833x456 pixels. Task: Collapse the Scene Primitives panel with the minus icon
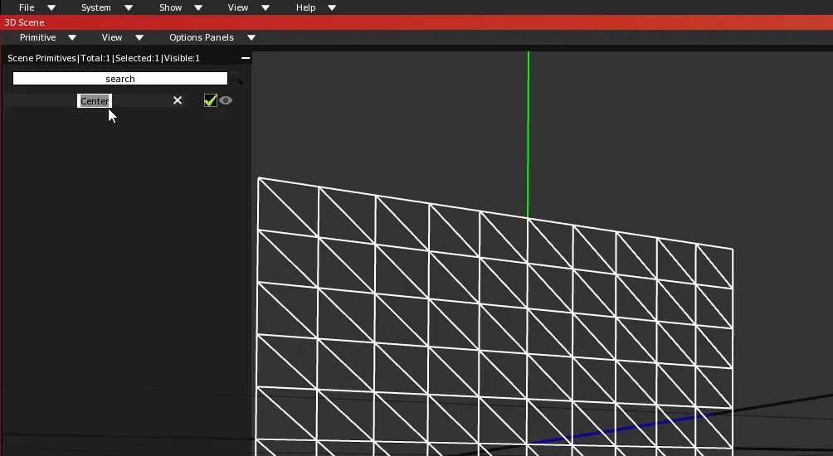pyautogui.click(x=245, y=58)
